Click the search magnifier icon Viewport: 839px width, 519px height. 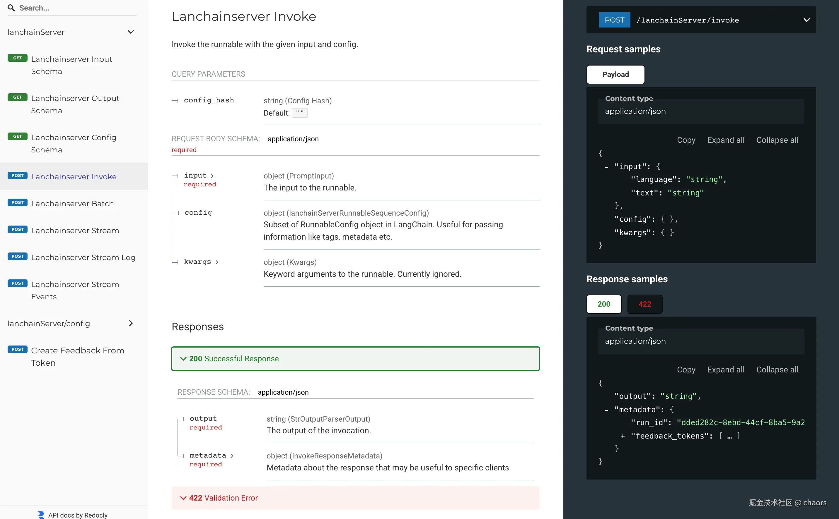(11, 8)
